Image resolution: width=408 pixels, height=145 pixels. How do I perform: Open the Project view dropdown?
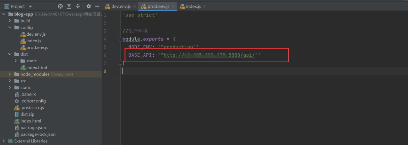31,7
